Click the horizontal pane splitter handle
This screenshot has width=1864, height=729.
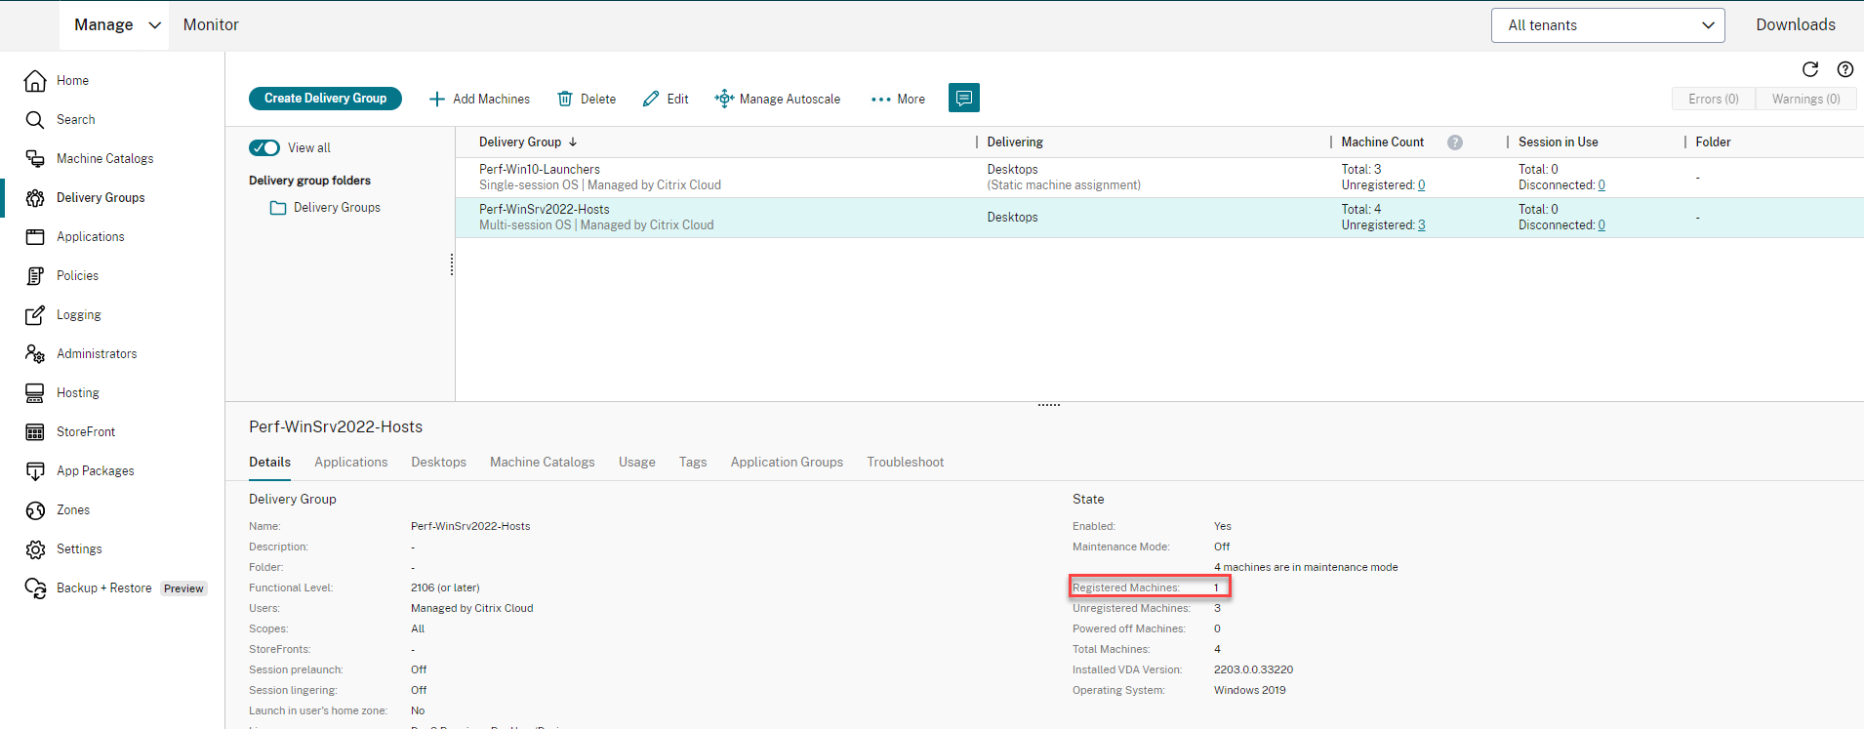(x=1048, y=404)
